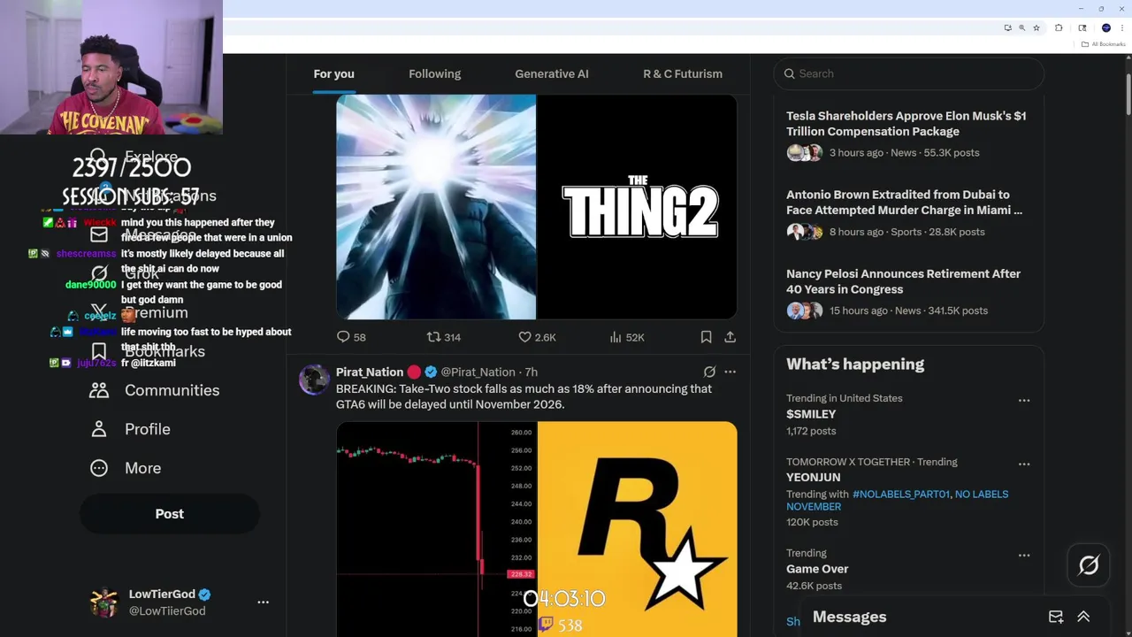This screenshot has height=637, width=1132.
Task: Open the #NOLABELS_PART01 hashtag link
Action: [900, 495]
